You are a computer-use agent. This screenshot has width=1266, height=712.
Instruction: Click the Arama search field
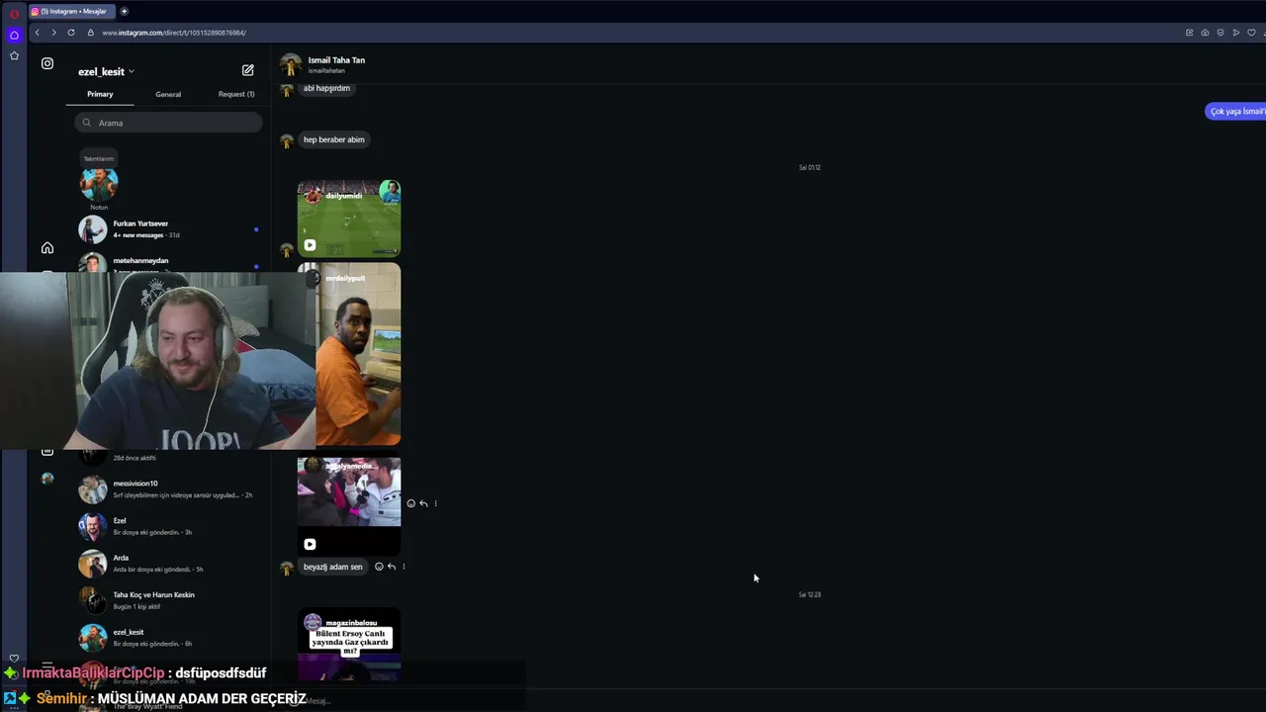point(168,123)
